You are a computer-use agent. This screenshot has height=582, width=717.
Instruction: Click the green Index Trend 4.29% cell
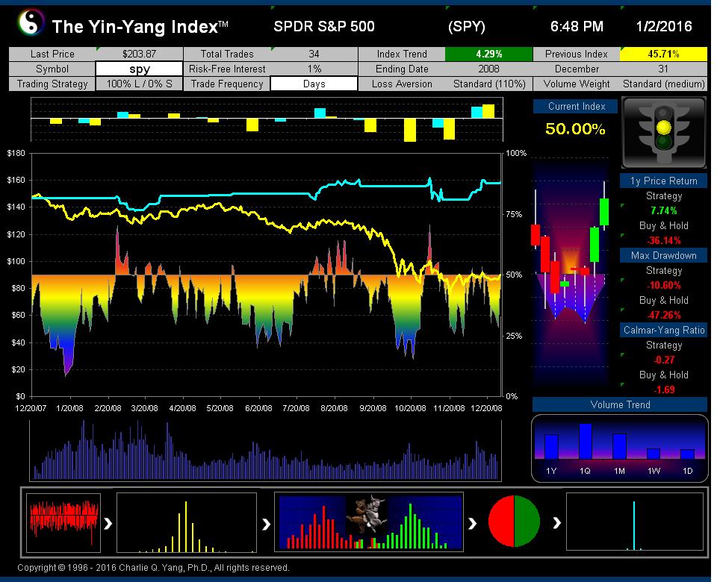point(488,54)
